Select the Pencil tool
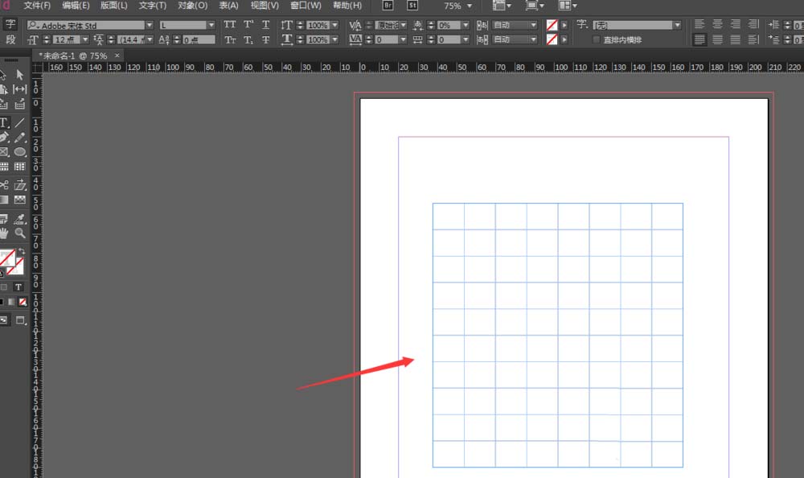804x478 pixels. 19,137
